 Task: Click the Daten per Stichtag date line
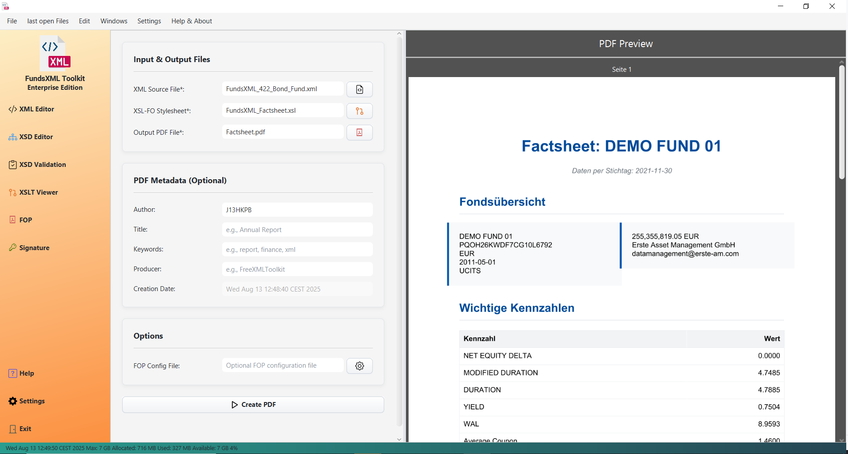coord(621,171)
